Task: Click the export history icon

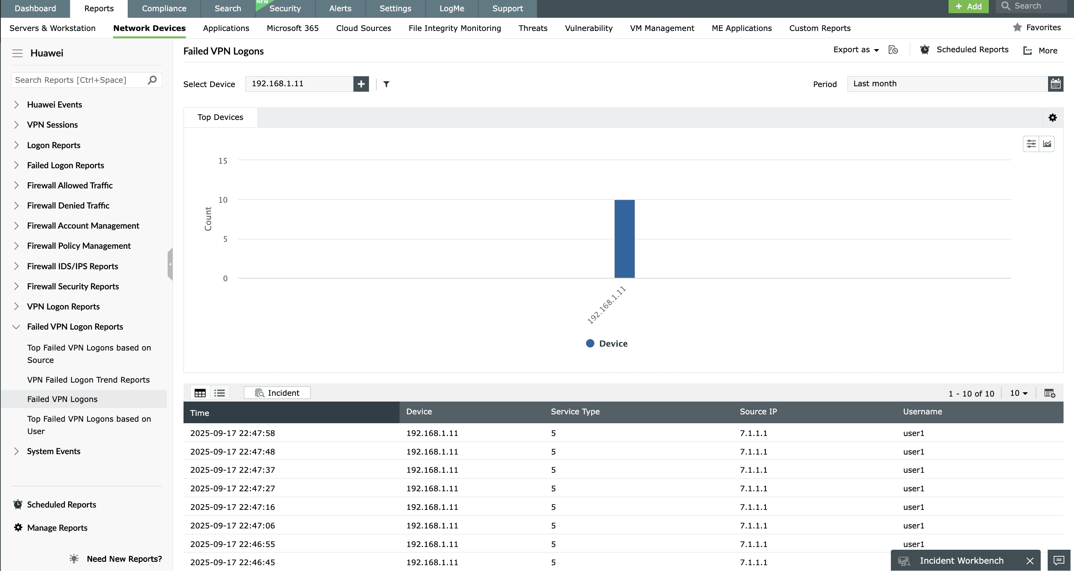Action: 893,50
